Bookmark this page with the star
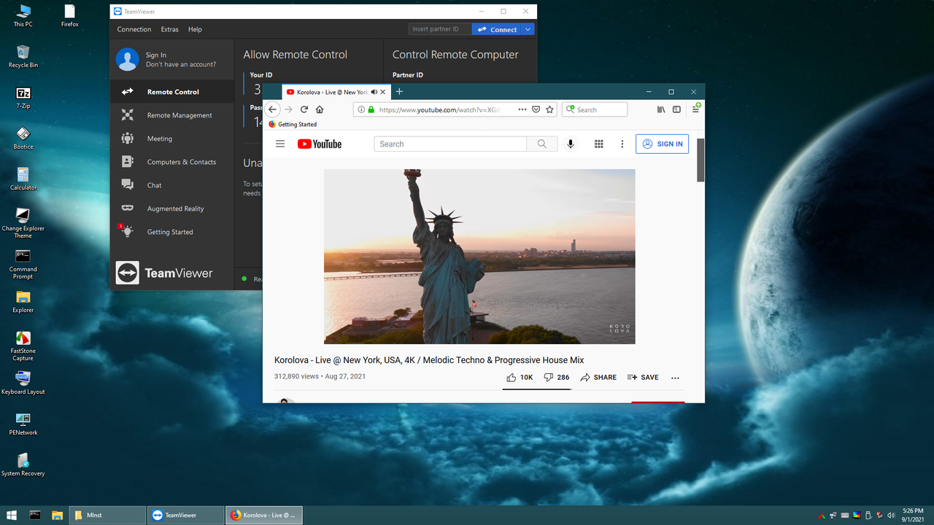Viewport: 934px width, 525px height. click(x=550, y=109)
